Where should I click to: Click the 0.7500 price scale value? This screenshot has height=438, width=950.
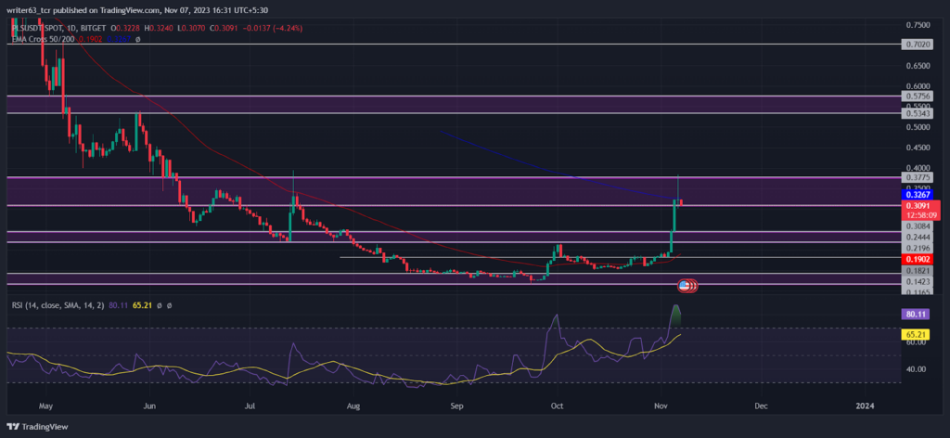pyautogui.click(x=916, y=25)
